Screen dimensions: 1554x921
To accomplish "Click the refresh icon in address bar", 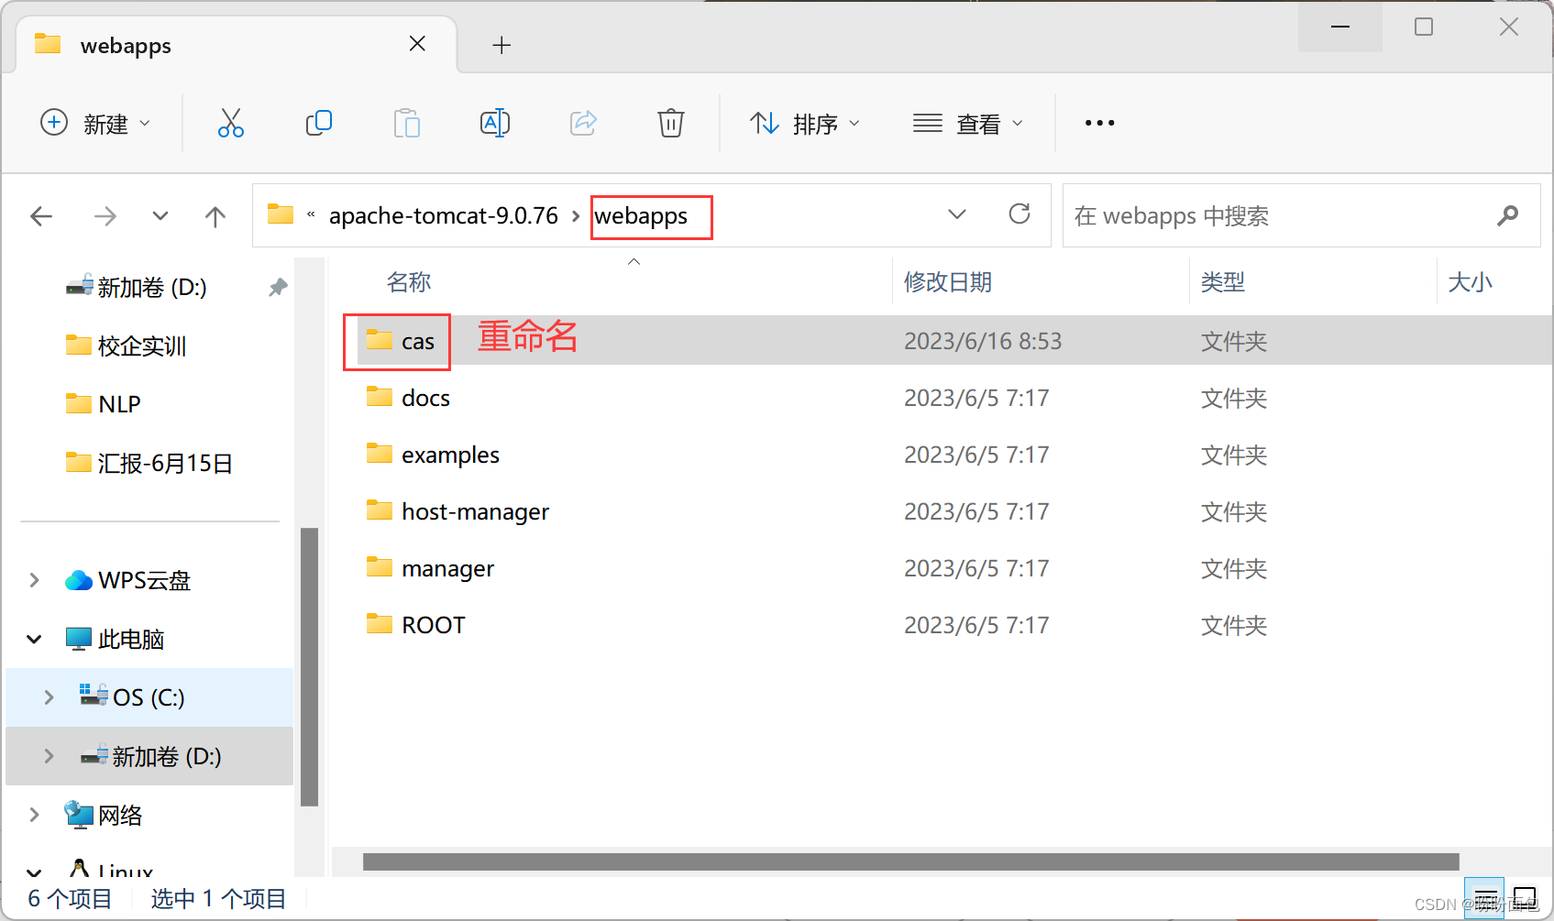I will [1019, 214].
